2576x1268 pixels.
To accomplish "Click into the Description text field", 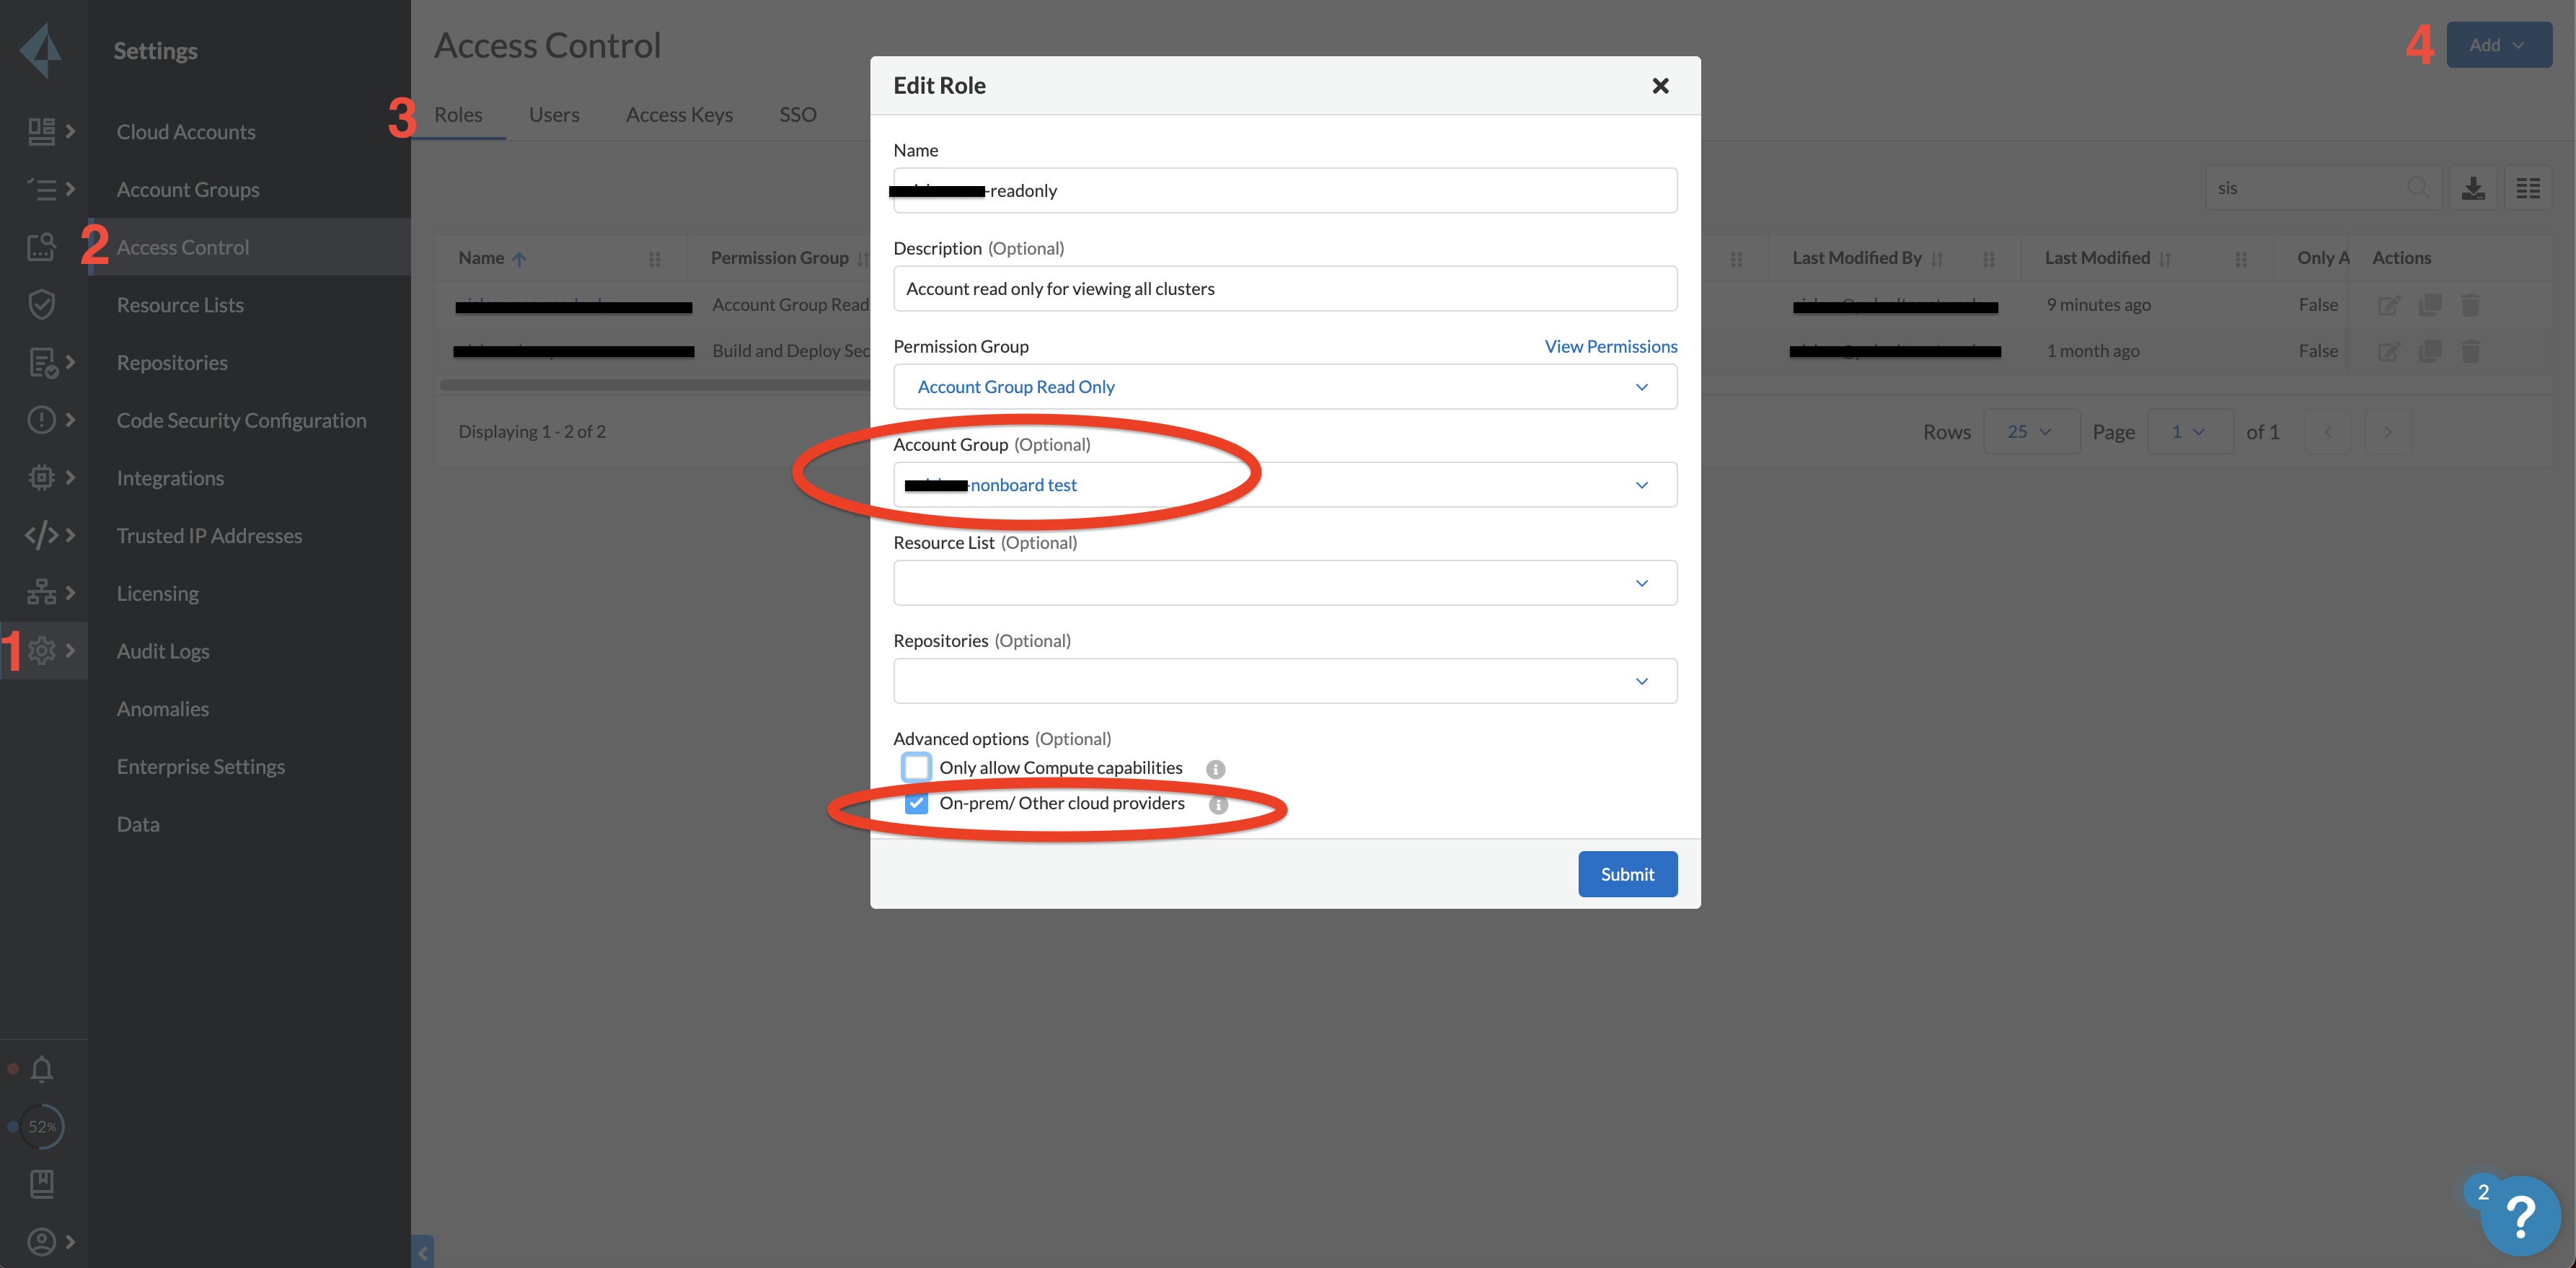I will [x=1284, y=289].
